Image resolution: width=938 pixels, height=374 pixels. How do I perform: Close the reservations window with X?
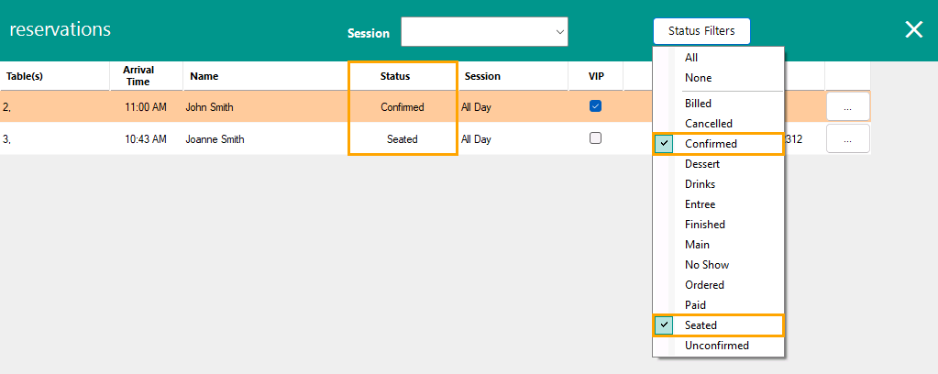[913, 29]
